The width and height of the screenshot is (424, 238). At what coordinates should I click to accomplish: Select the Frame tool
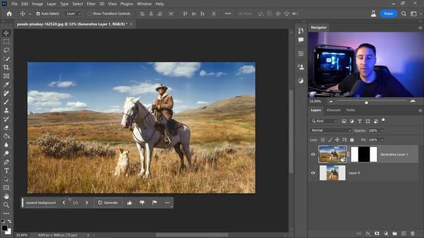tap(6, 76)
